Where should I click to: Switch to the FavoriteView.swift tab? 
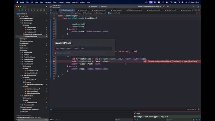[171, 10]
